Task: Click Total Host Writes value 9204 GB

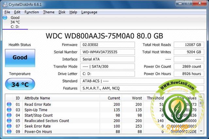Action: click(189, 52)
